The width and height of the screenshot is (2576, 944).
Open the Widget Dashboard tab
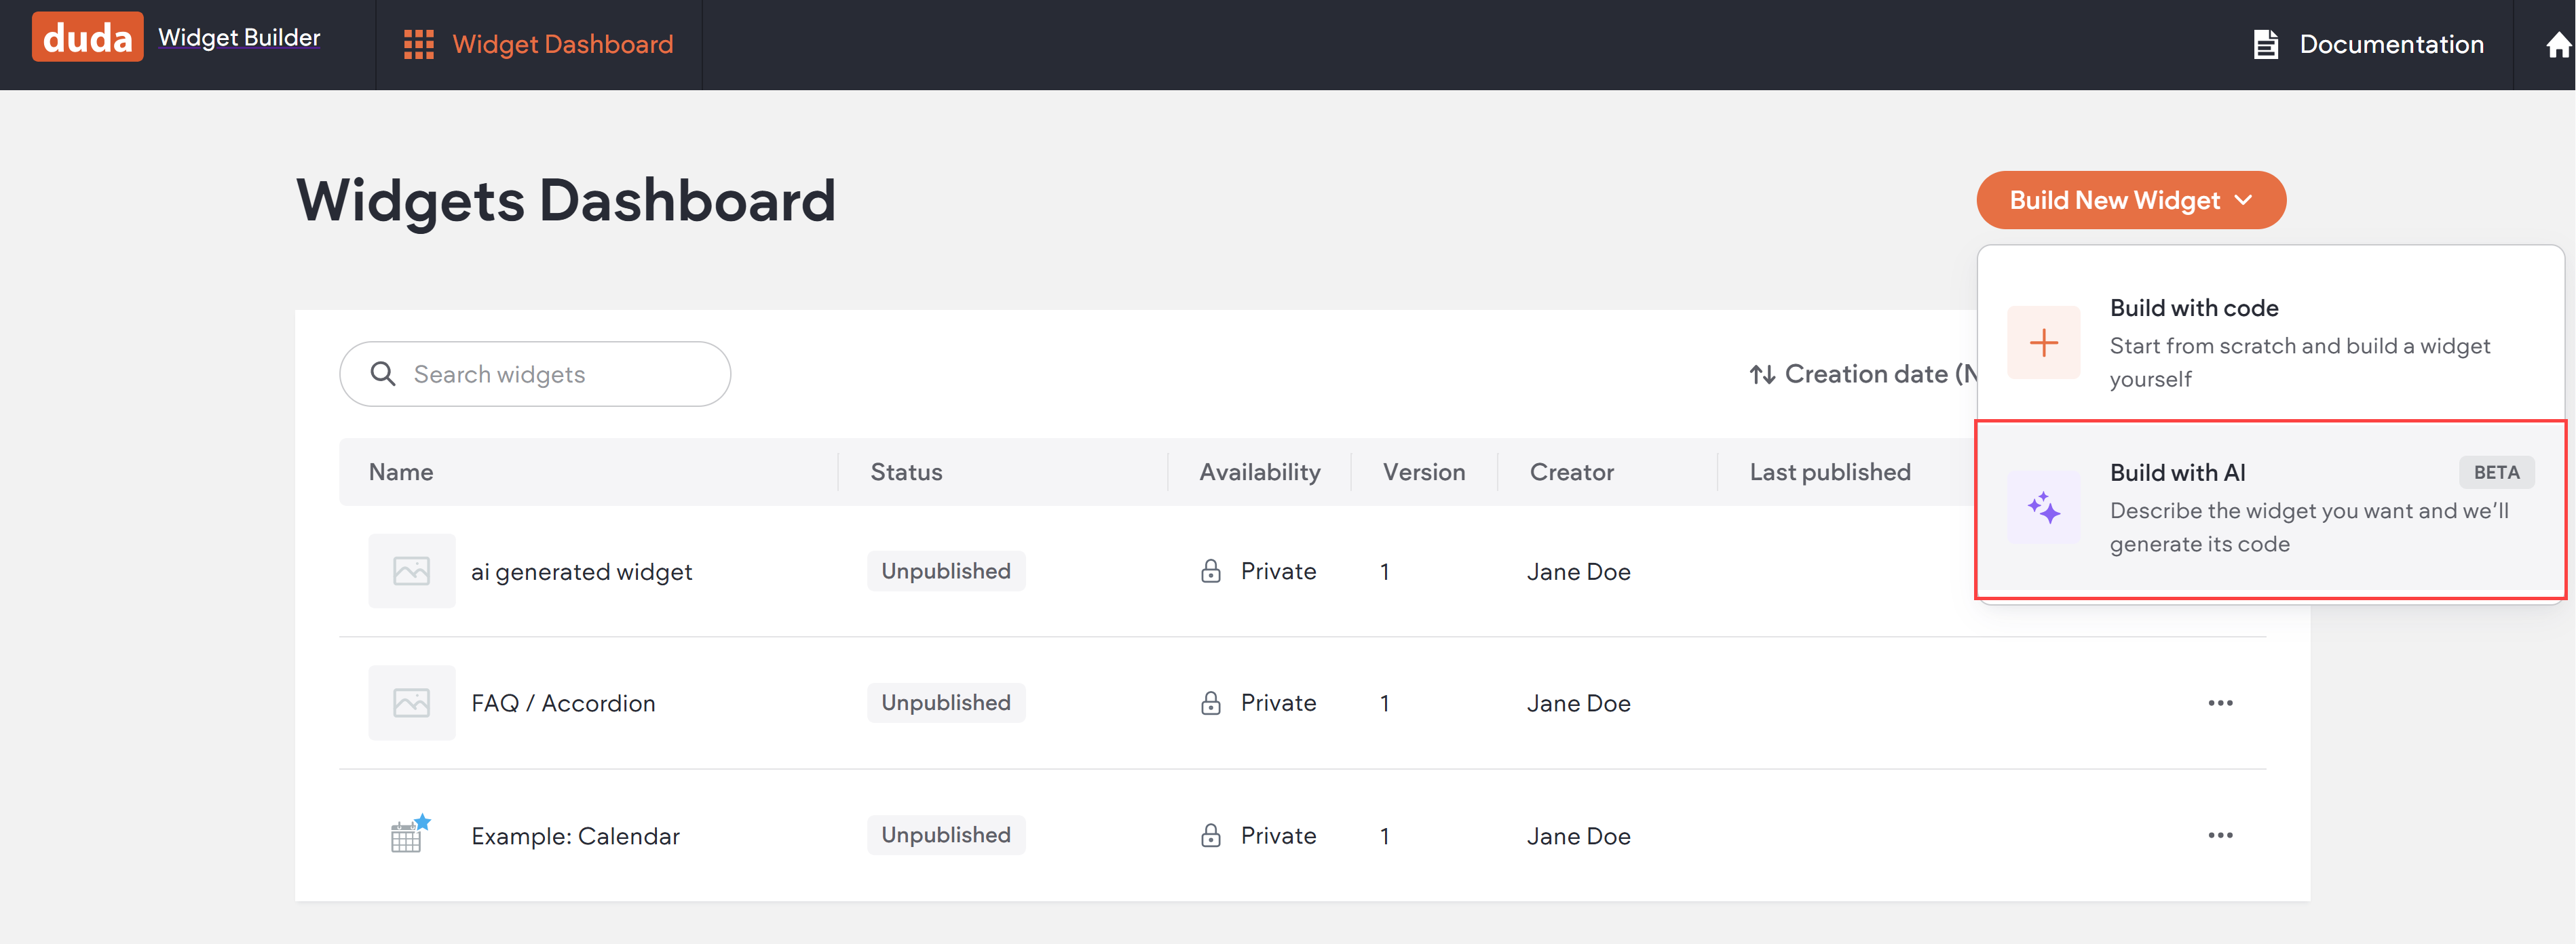point(562,45)
